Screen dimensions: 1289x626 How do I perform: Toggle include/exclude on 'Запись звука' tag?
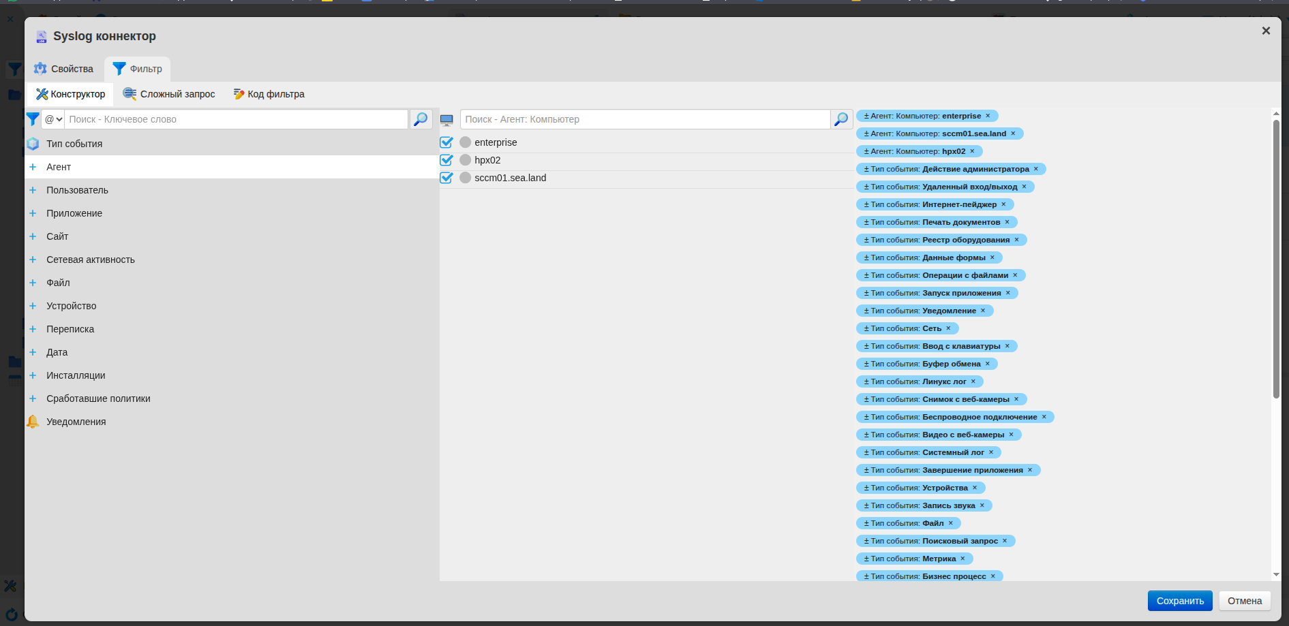866,505
